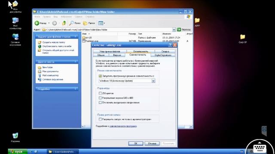The image size is (275, 154).
Task: Click the horizontal scrollbar left arrow in Explorer
Action: [x=83, y=127]
